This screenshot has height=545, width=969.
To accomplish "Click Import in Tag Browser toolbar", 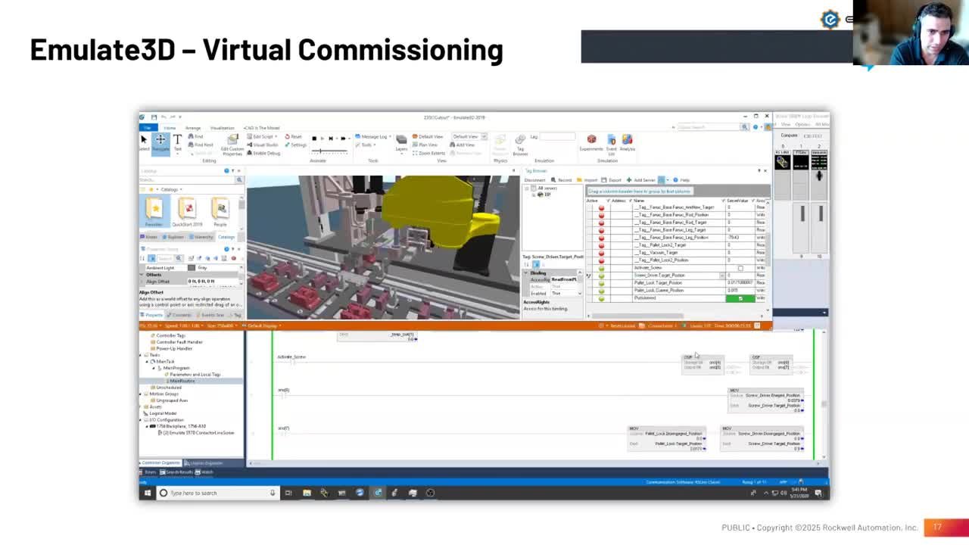I will pyautogui.click(x=589, y=180).
